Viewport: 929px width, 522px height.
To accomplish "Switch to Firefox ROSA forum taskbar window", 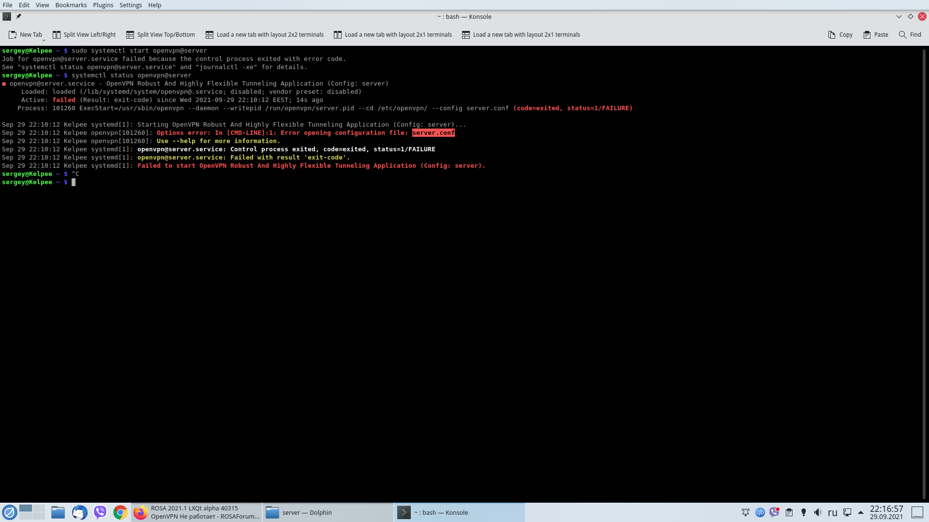I will (x=196, y=512).
